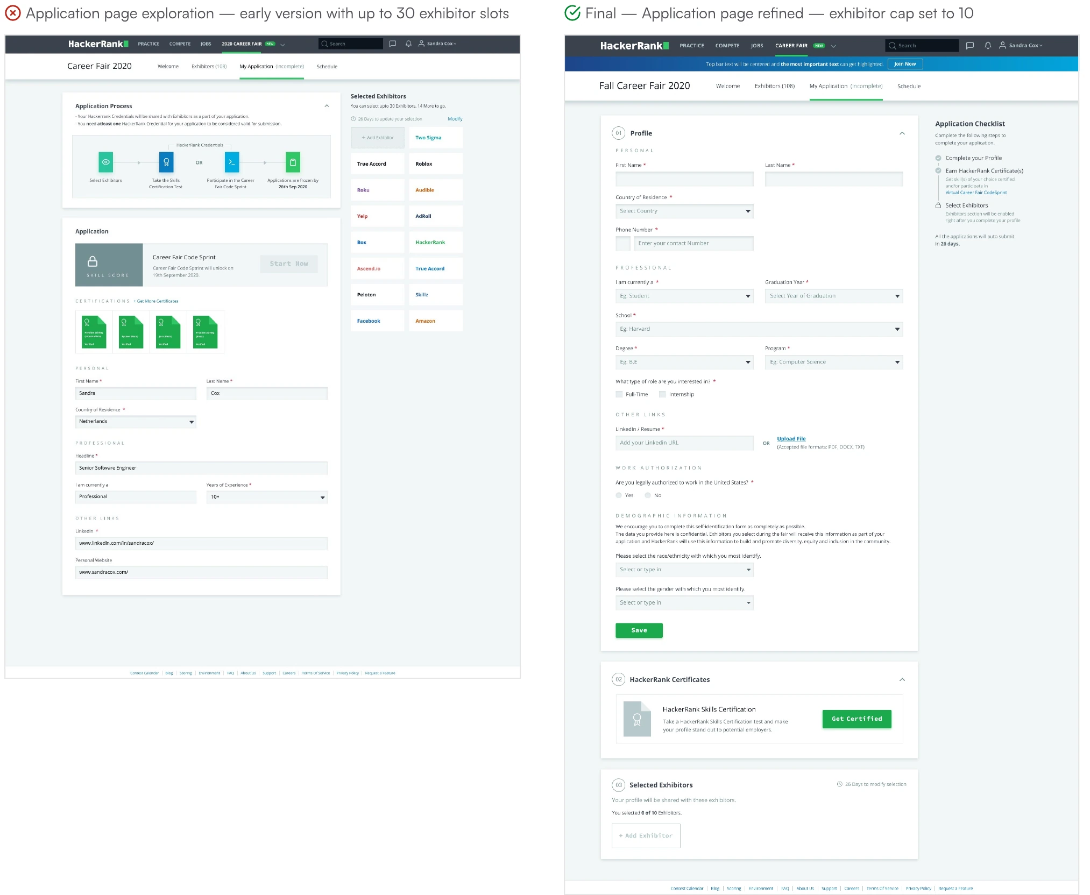The height and width of the screenshot is (895, 1090).
Task: Click the Join Now button
Action: (x=905, y=64)
